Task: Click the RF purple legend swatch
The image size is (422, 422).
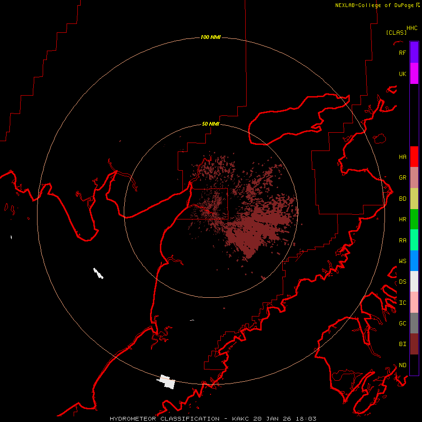Action: (x=414, y=53)
